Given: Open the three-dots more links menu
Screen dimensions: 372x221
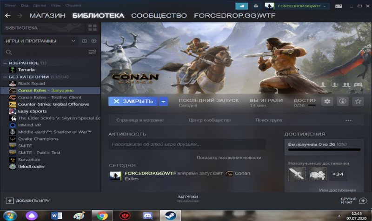Looking at the screenshot, I should tap(348, 120).
